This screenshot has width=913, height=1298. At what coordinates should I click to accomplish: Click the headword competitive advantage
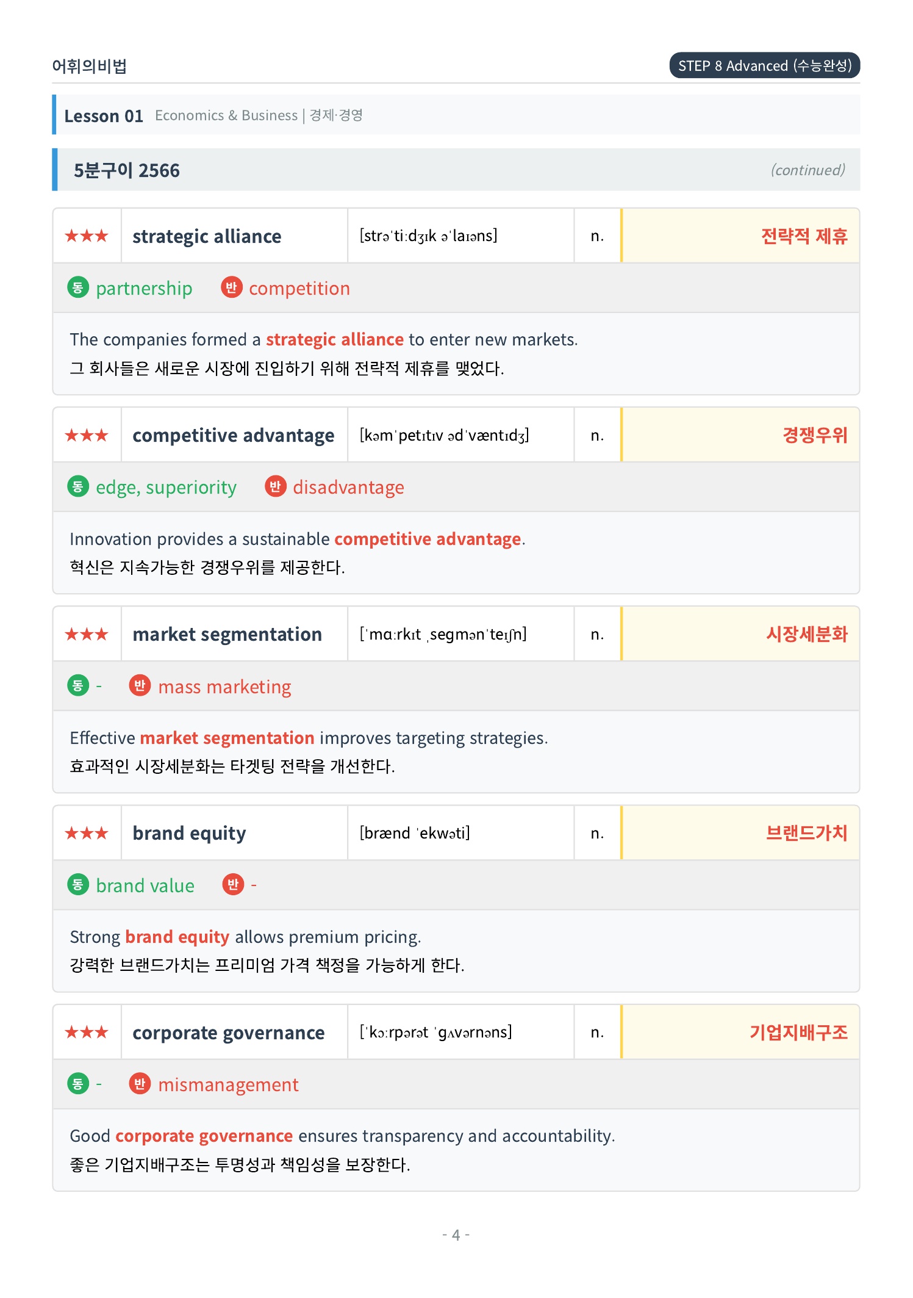(234, 435)
